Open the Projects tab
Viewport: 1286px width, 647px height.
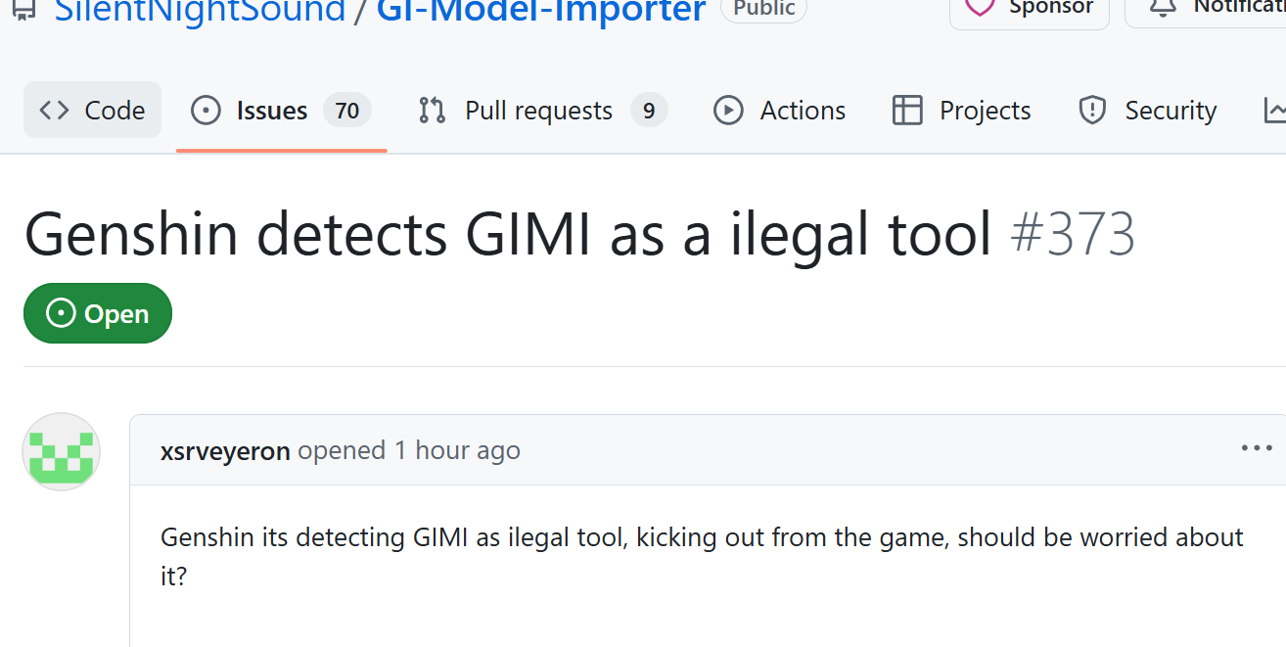pos(962,111)
